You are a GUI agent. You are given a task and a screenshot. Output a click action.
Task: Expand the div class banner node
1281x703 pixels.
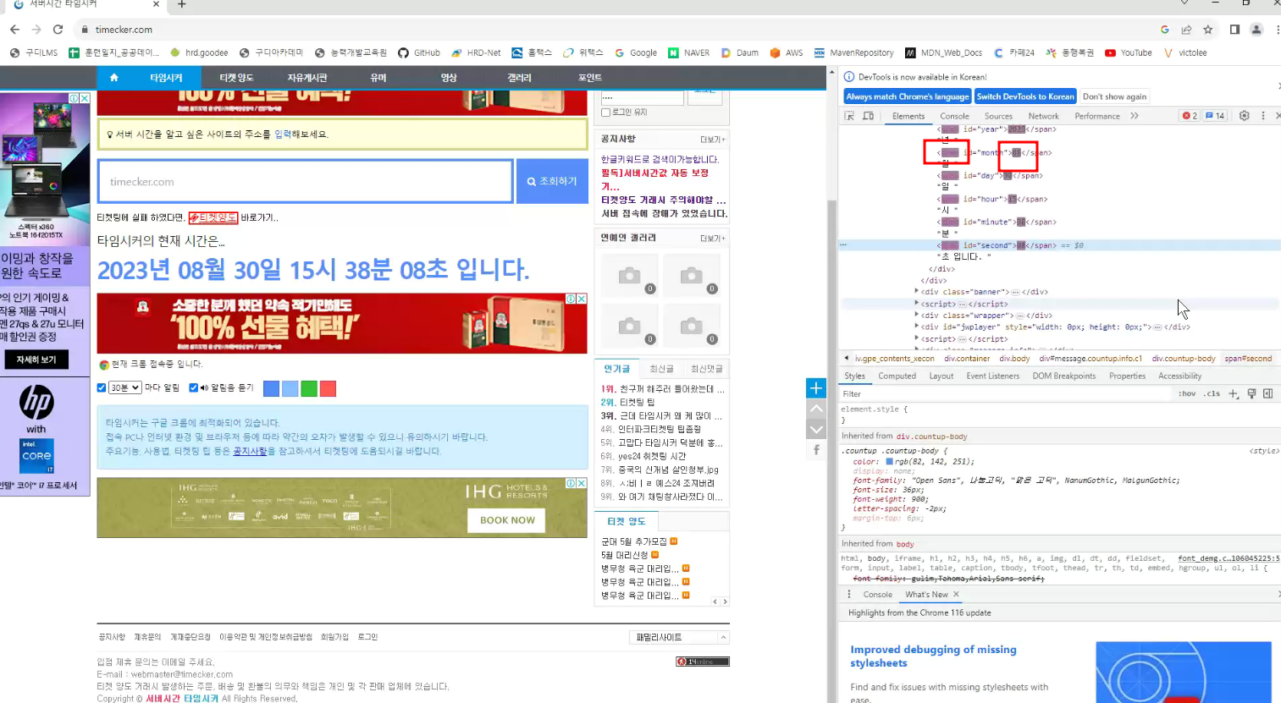917,292
